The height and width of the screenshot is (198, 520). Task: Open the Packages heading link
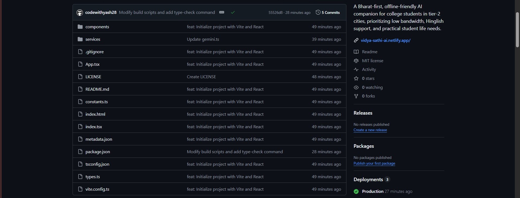[364, 146]
